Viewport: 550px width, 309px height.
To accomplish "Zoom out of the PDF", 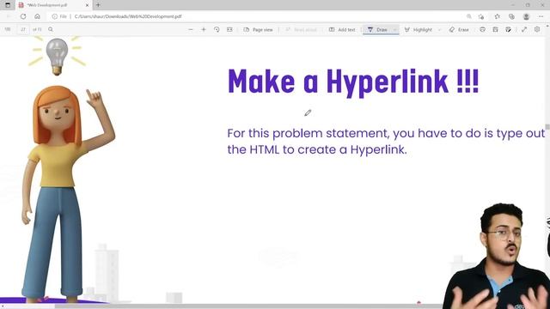I will pyautogui.click(x=191, y=30).
